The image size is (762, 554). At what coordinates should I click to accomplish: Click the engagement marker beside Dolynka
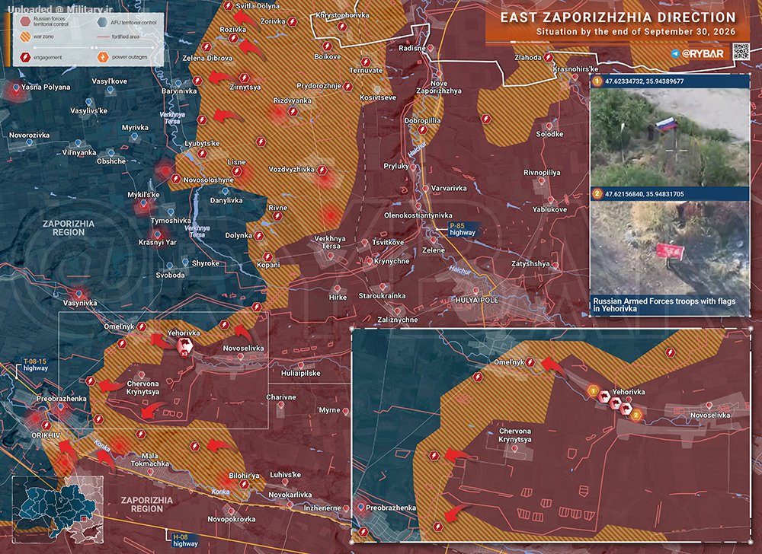pos(259,236)
